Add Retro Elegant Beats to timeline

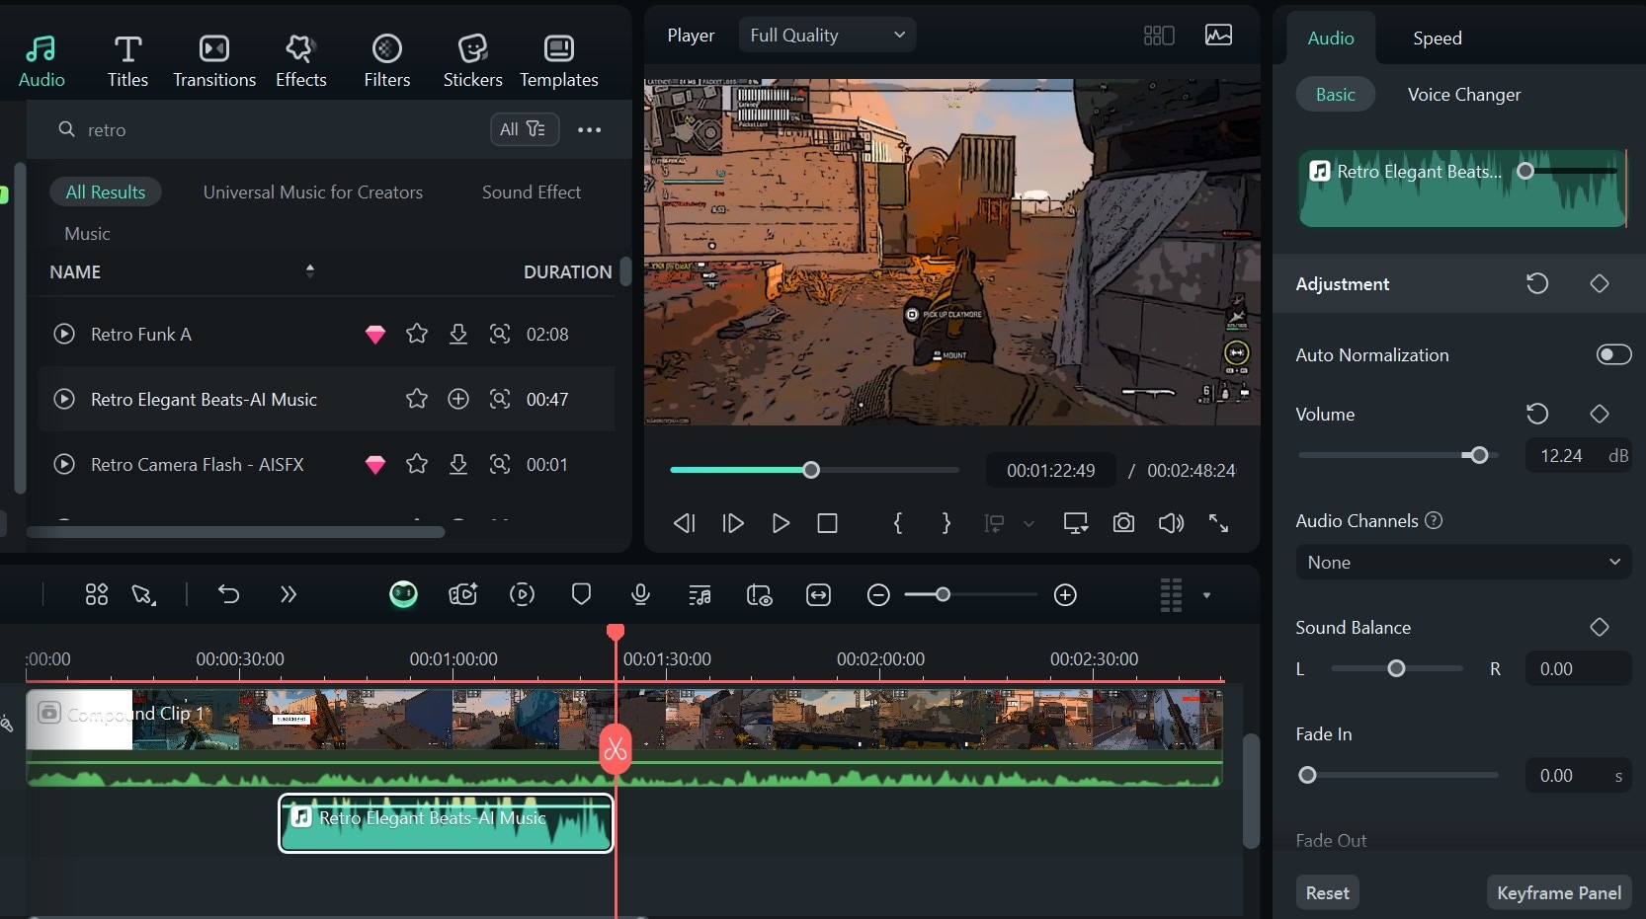click(x=458, y=399)
